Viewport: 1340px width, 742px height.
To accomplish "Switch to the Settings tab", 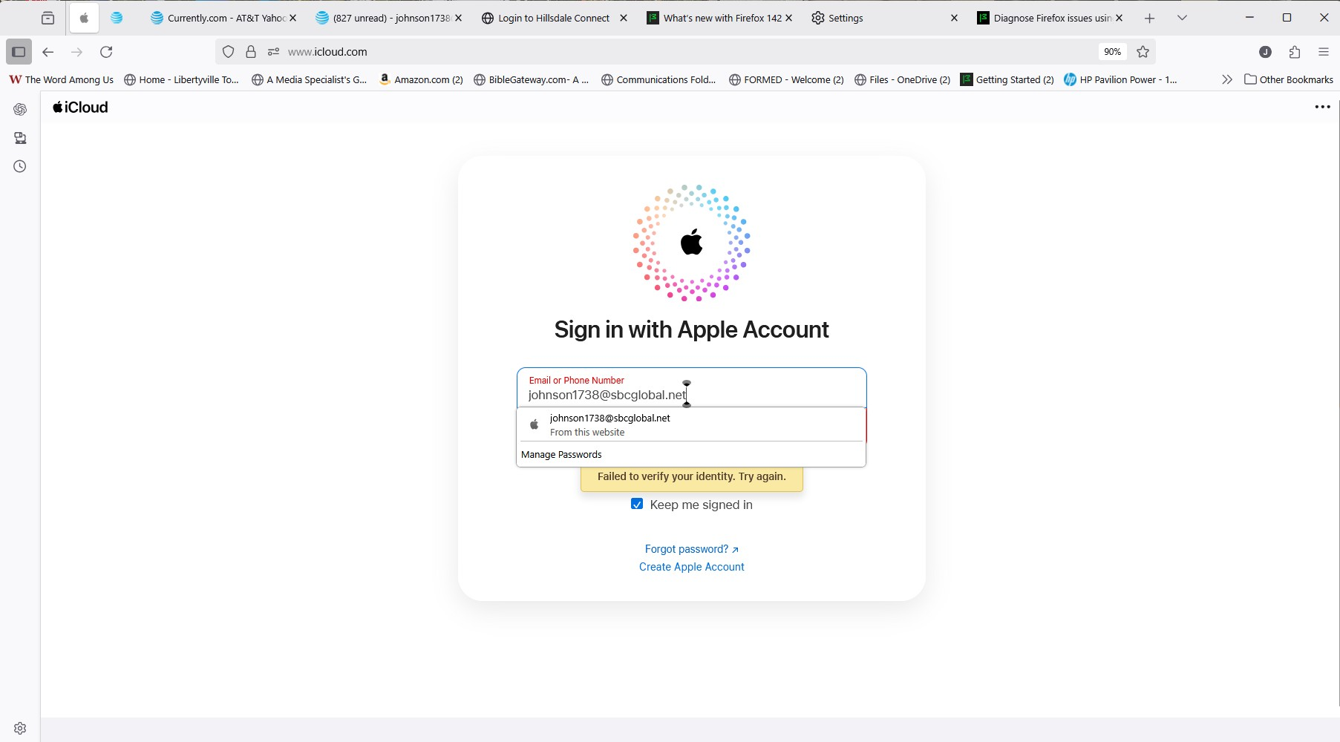I will click(x=846, y=18).
